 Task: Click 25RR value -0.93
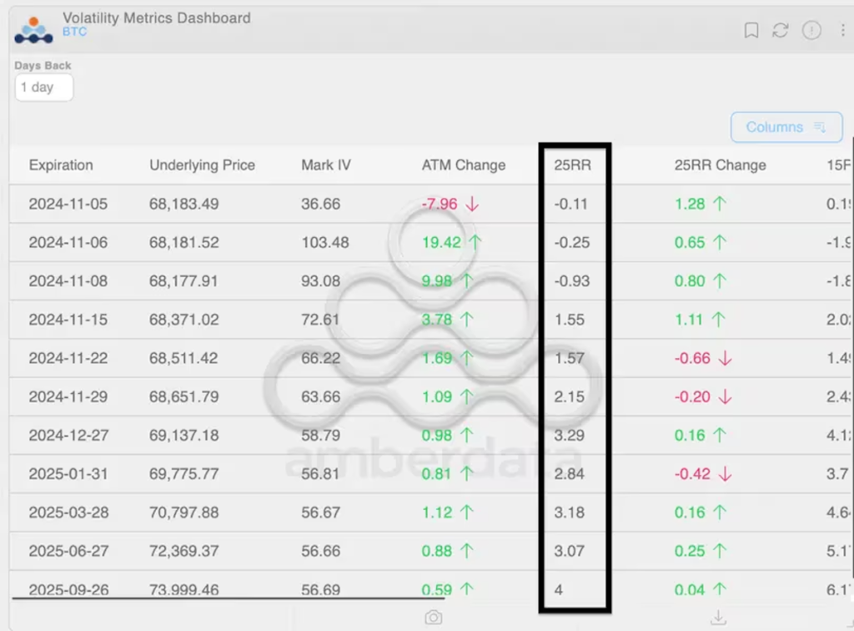572,281
